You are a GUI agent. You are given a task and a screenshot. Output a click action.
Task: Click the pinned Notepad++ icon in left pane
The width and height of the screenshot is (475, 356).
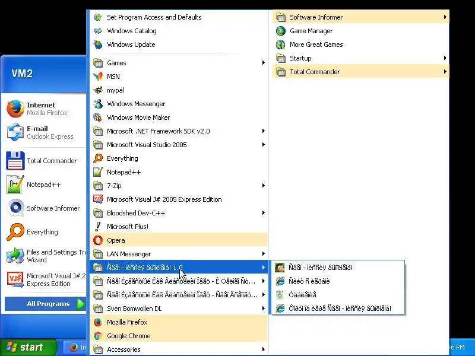click(15, 185)
